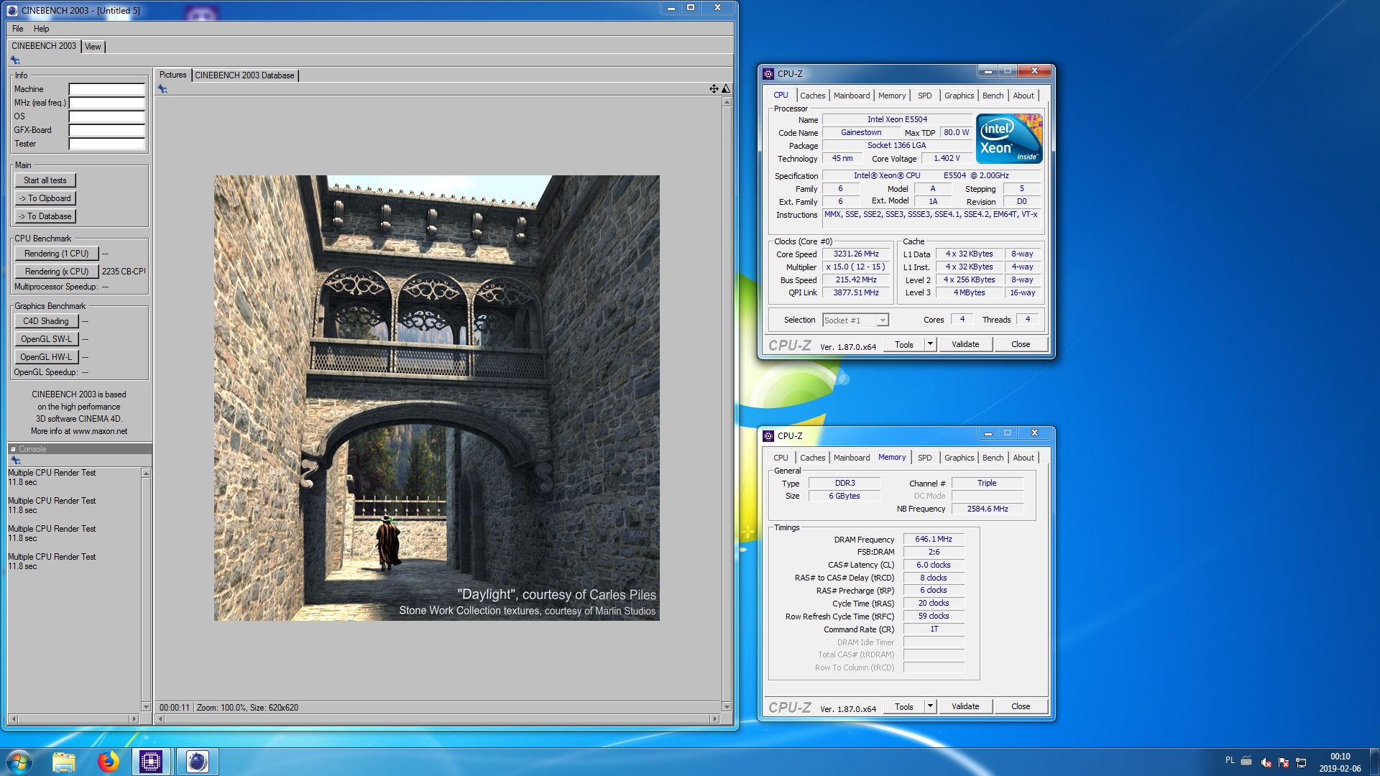The height and width of the screenshot is (776, 1380).
Task: Click the pin icon in Console panel
Action: (x=15, y=460)
